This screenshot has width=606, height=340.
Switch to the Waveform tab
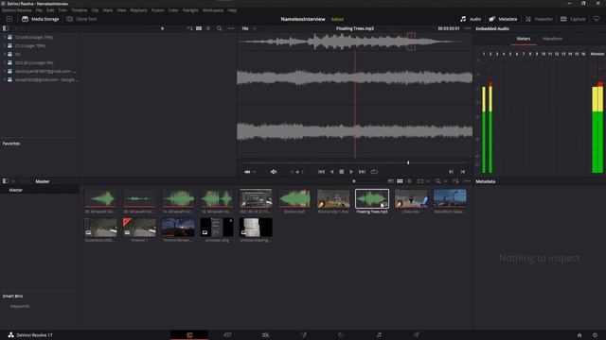[552, 39]
